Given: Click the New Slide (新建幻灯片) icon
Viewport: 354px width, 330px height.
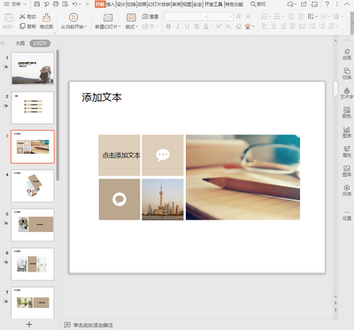Looking at the screenshot, I should point(108,18).
